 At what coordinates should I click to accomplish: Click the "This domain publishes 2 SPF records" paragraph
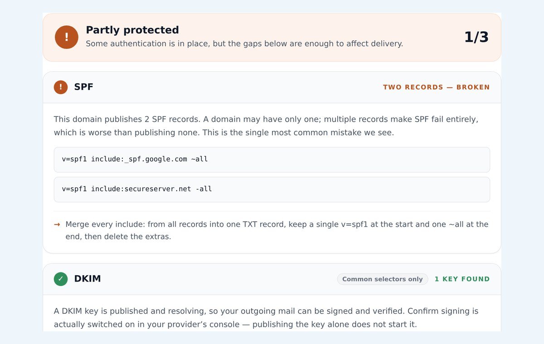pyautogui.click(x=266, y=126)
